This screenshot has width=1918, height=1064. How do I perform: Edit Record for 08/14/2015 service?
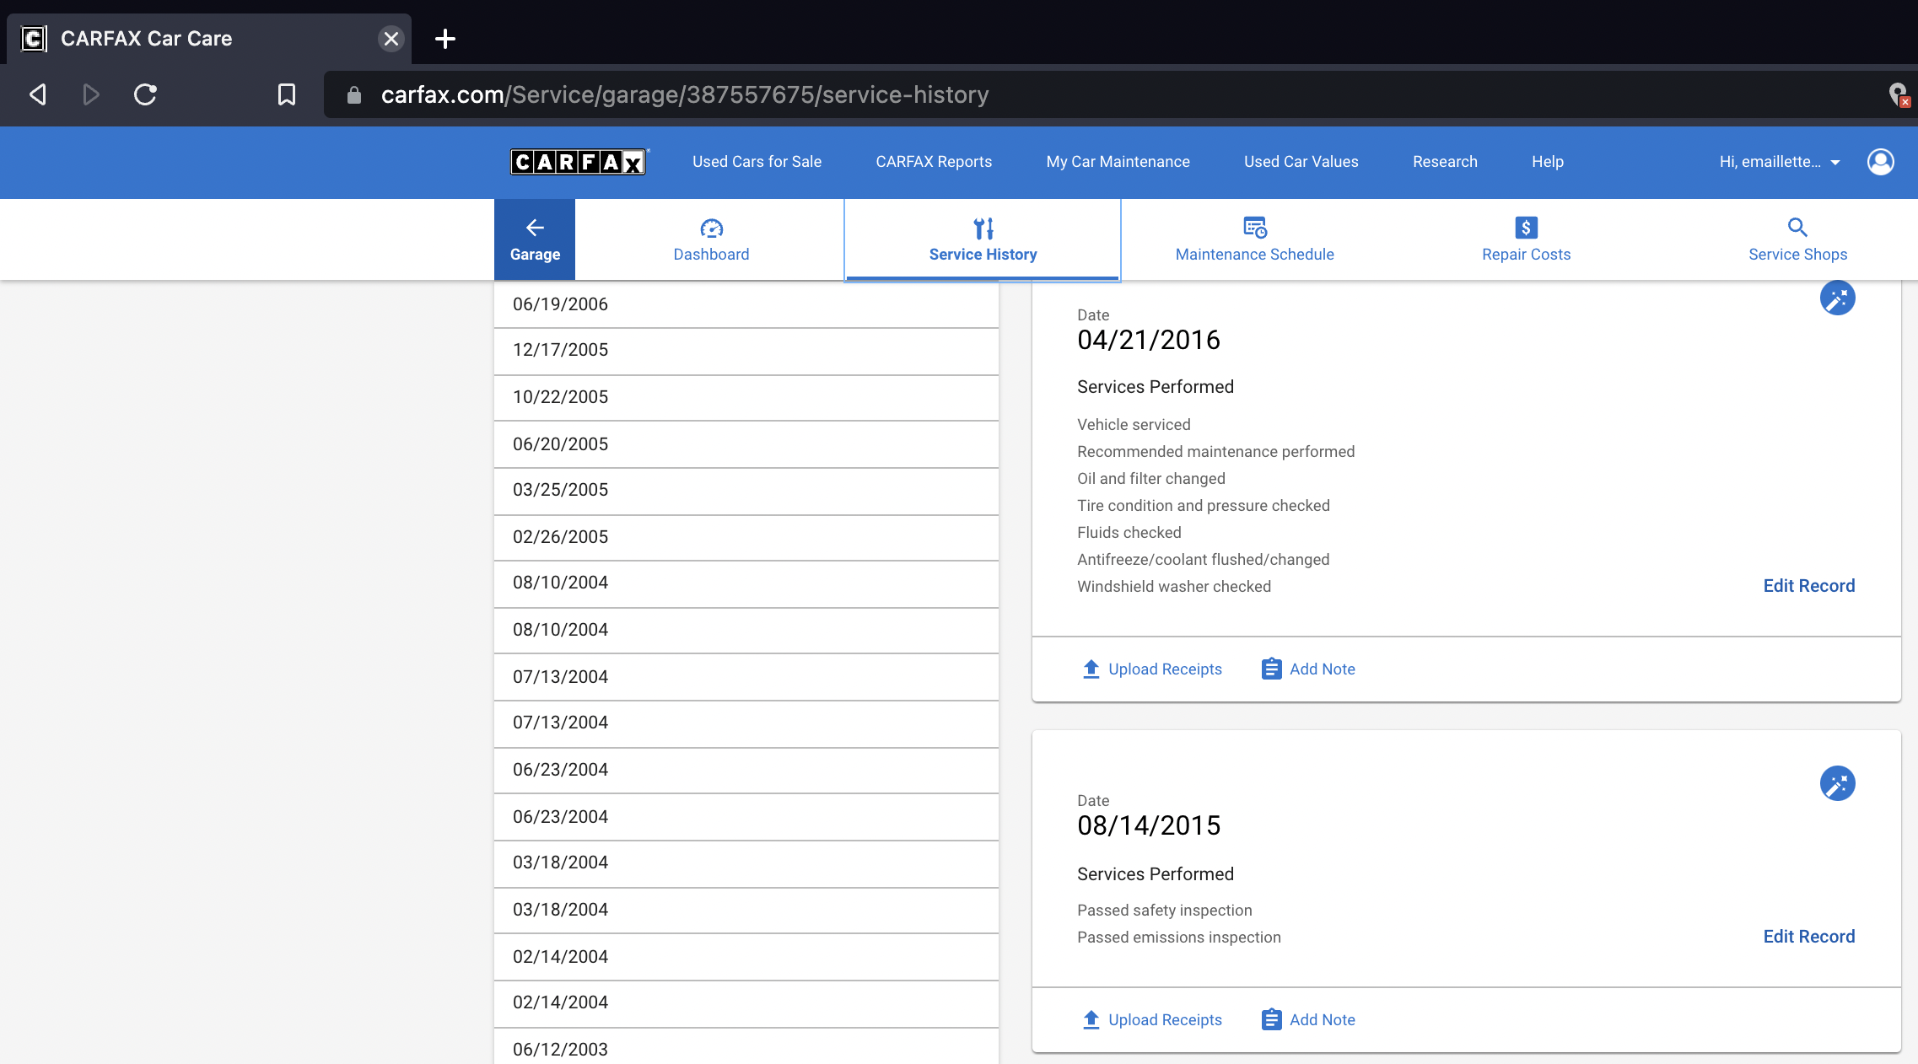click(1808, 936)
